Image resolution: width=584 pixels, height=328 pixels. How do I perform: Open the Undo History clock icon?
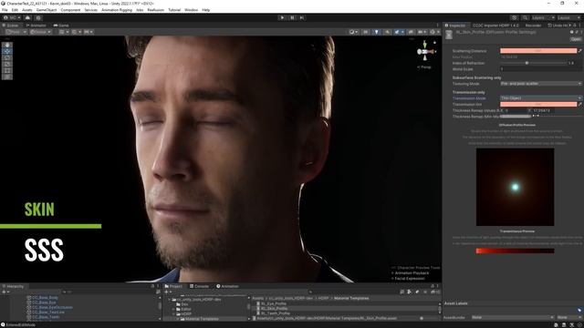tap(514, 17)
